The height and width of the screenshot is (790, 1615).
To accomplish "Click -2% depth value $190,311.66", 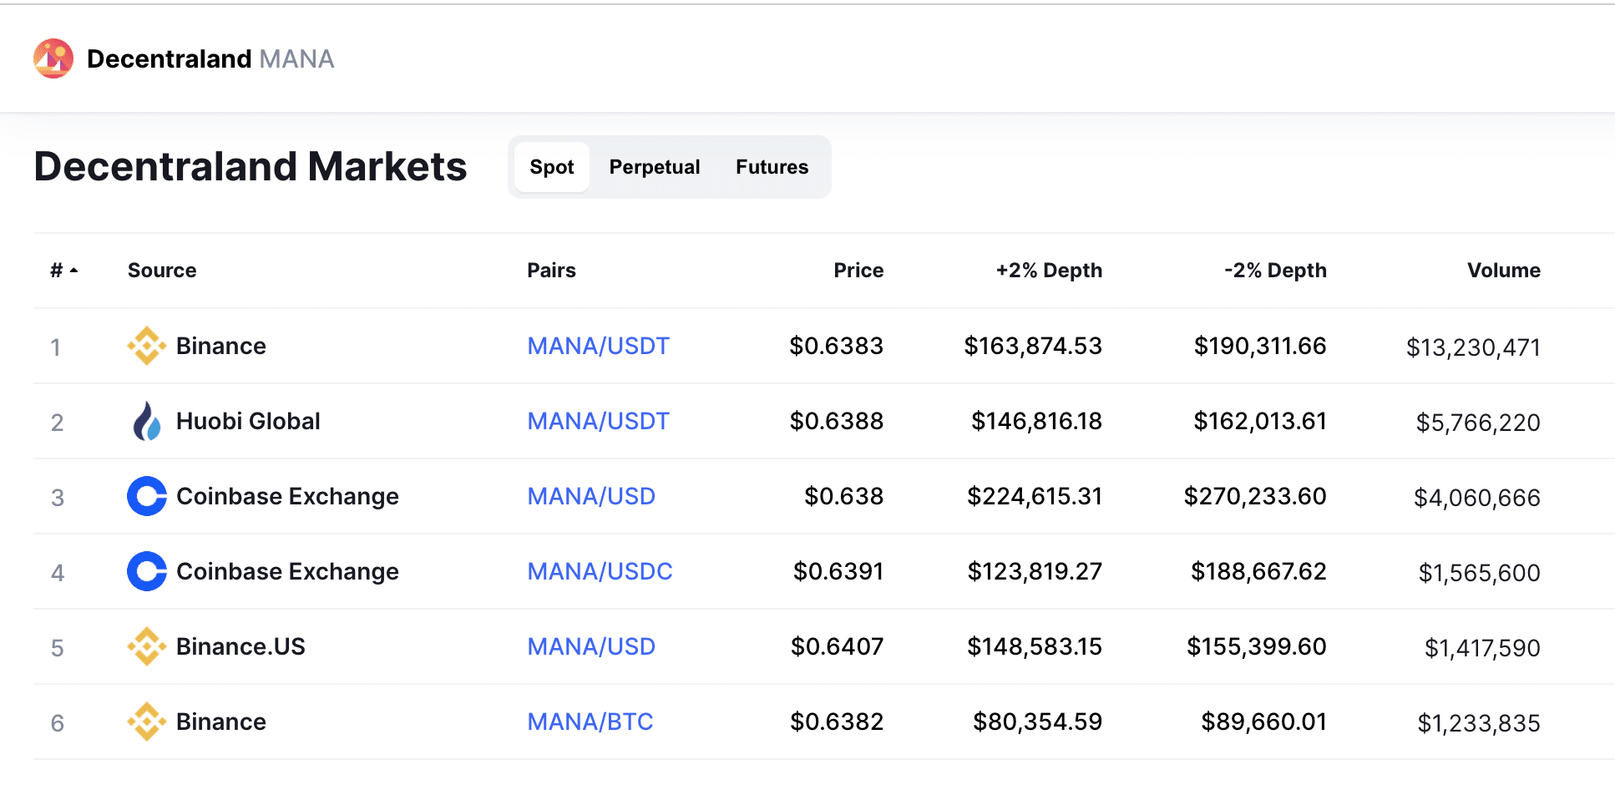I will [1260, 346].
